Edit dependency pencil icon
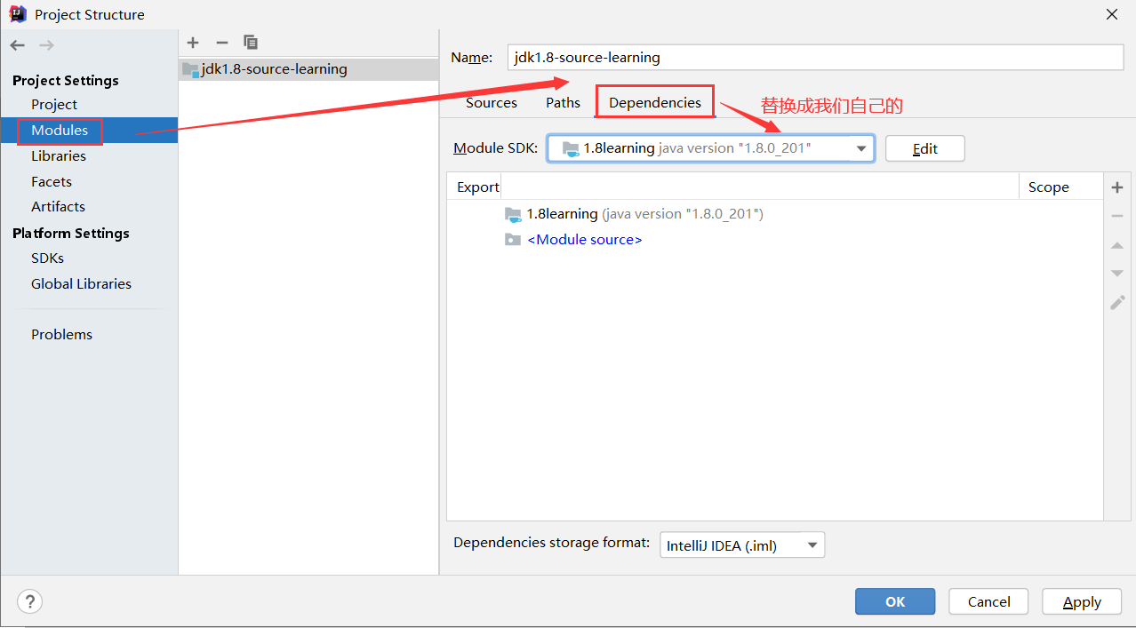Image resolution: width=1136 pixels, height=628 pixels. click(x=1117, y=303)
